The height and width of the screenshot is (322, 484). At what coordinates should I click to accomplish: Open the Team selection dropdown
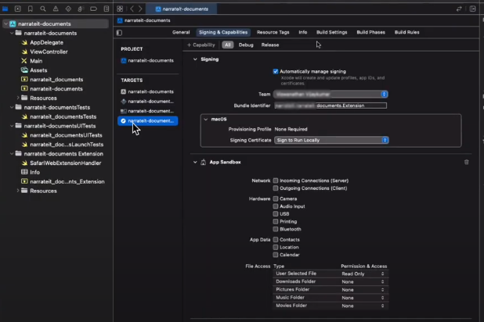[x=331, y=94]
